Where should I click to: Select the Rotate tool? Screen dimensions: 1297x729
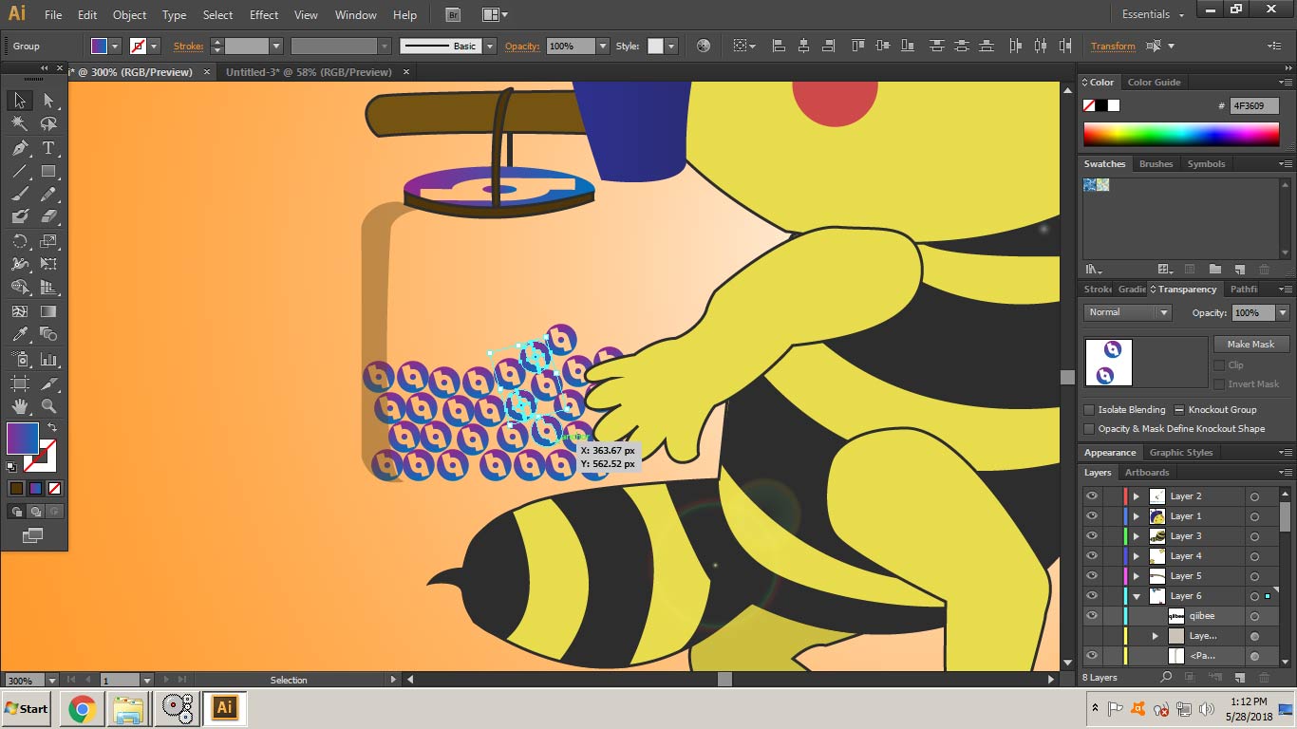pos(20,241)
